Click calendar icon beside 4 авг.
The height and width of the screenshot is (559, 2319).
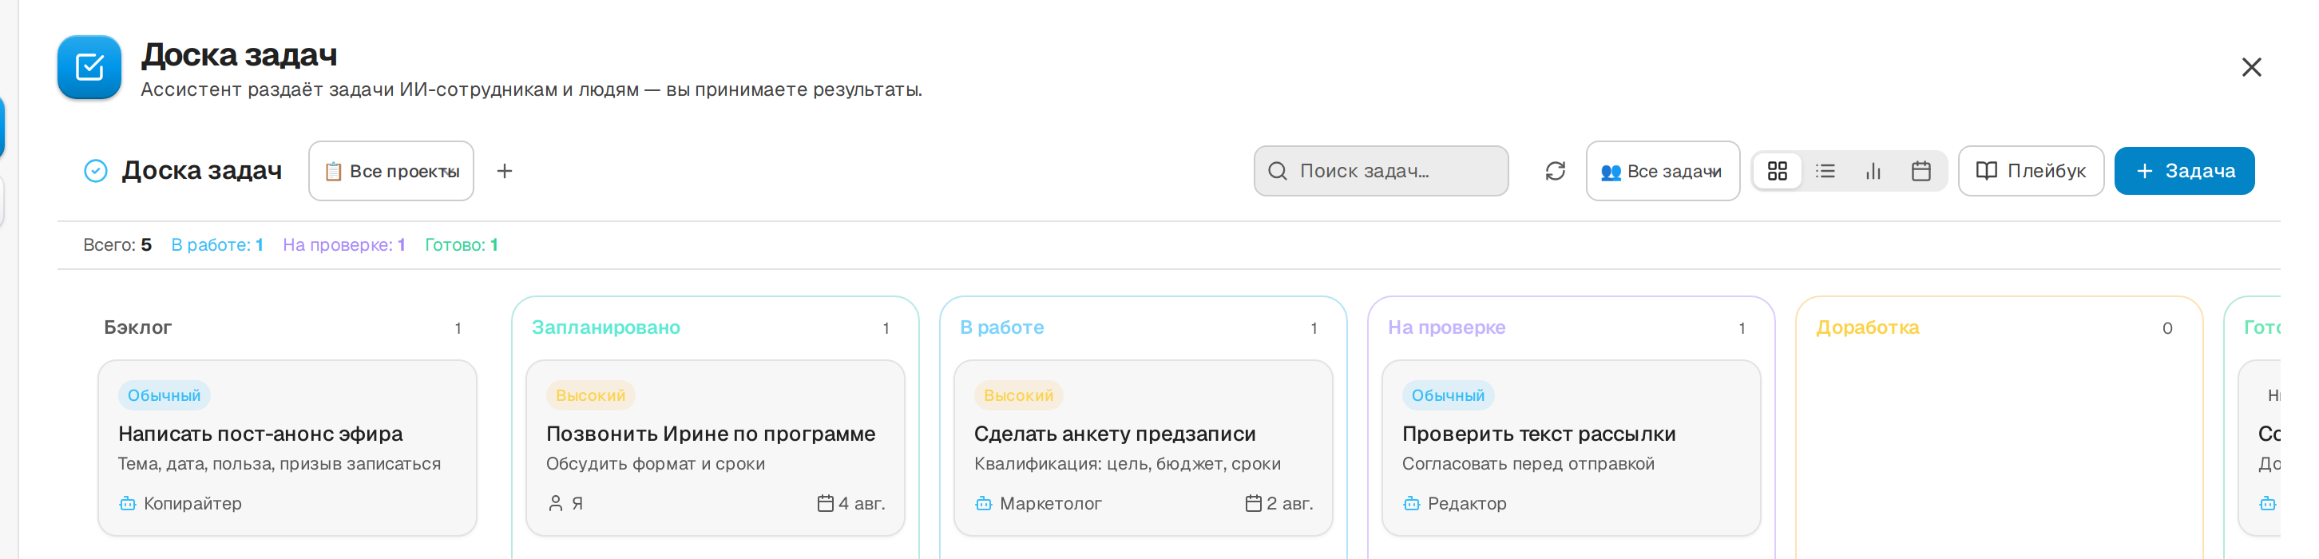tap(825, 503)
